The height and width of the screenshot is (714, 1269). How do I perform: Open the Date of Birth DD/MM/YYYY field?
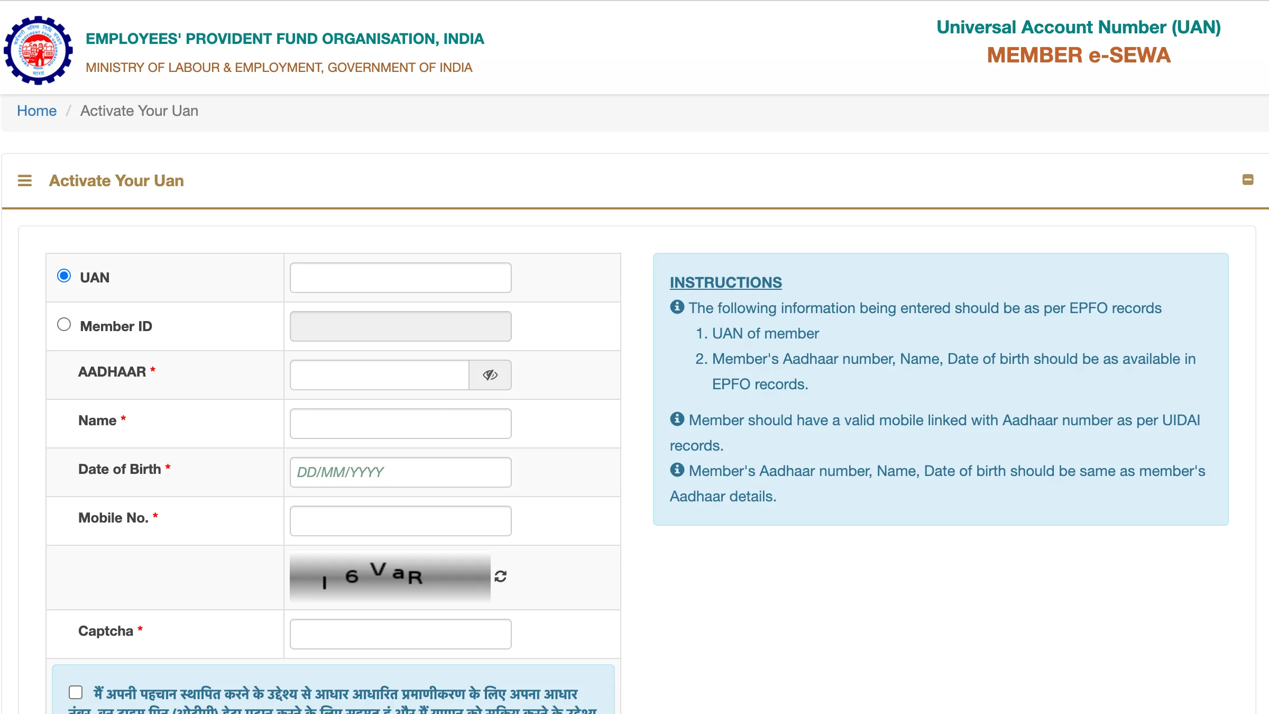pyautogui.click(x=400, y=472)
